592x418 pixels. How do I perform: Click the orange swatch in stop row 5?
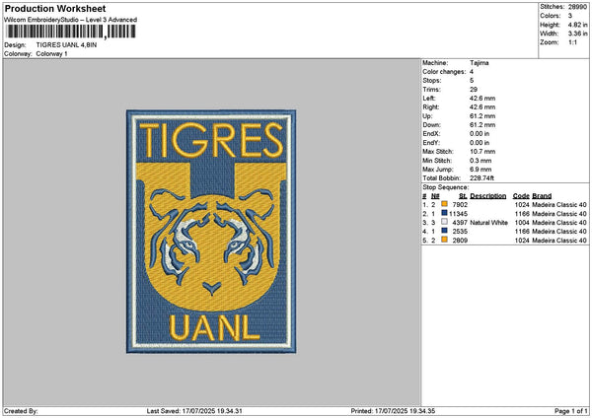pyautogui.click(x=444, y=240)
